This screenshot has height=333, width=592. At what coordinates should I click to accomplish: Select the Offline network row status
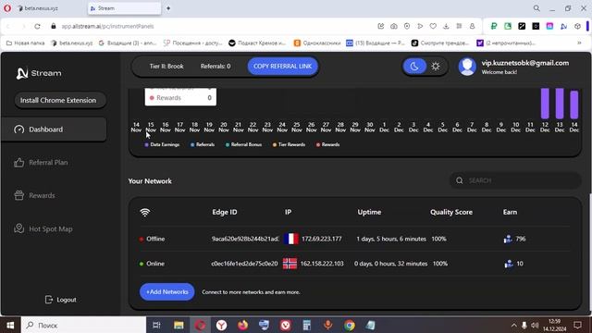click(x=152, y=239)
